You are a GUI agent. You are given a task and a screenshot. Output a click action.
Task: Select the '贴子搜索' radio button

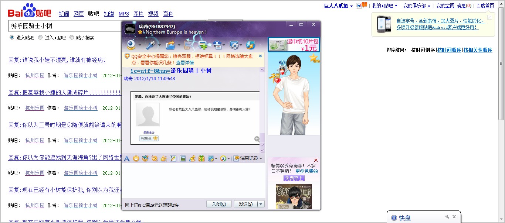[x=72, y=37]
